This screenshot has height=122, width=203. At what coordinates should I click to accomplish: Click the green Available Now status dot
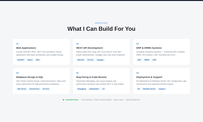pyautogui.click(x=63, y=100)
